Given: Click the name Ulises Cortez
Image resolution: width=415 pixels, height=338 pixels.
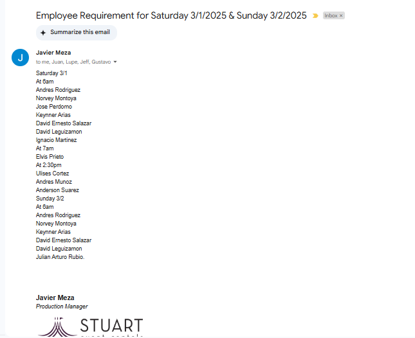Looking at the screenshot, I should pos(52,173).
